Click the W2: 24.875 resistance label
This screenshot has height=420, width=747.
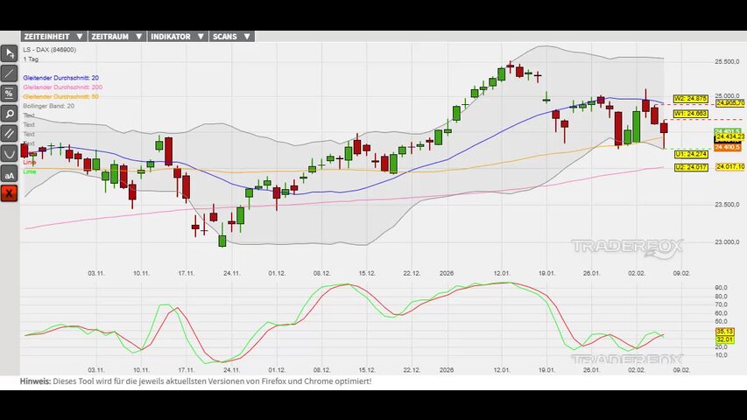[690, 98]
